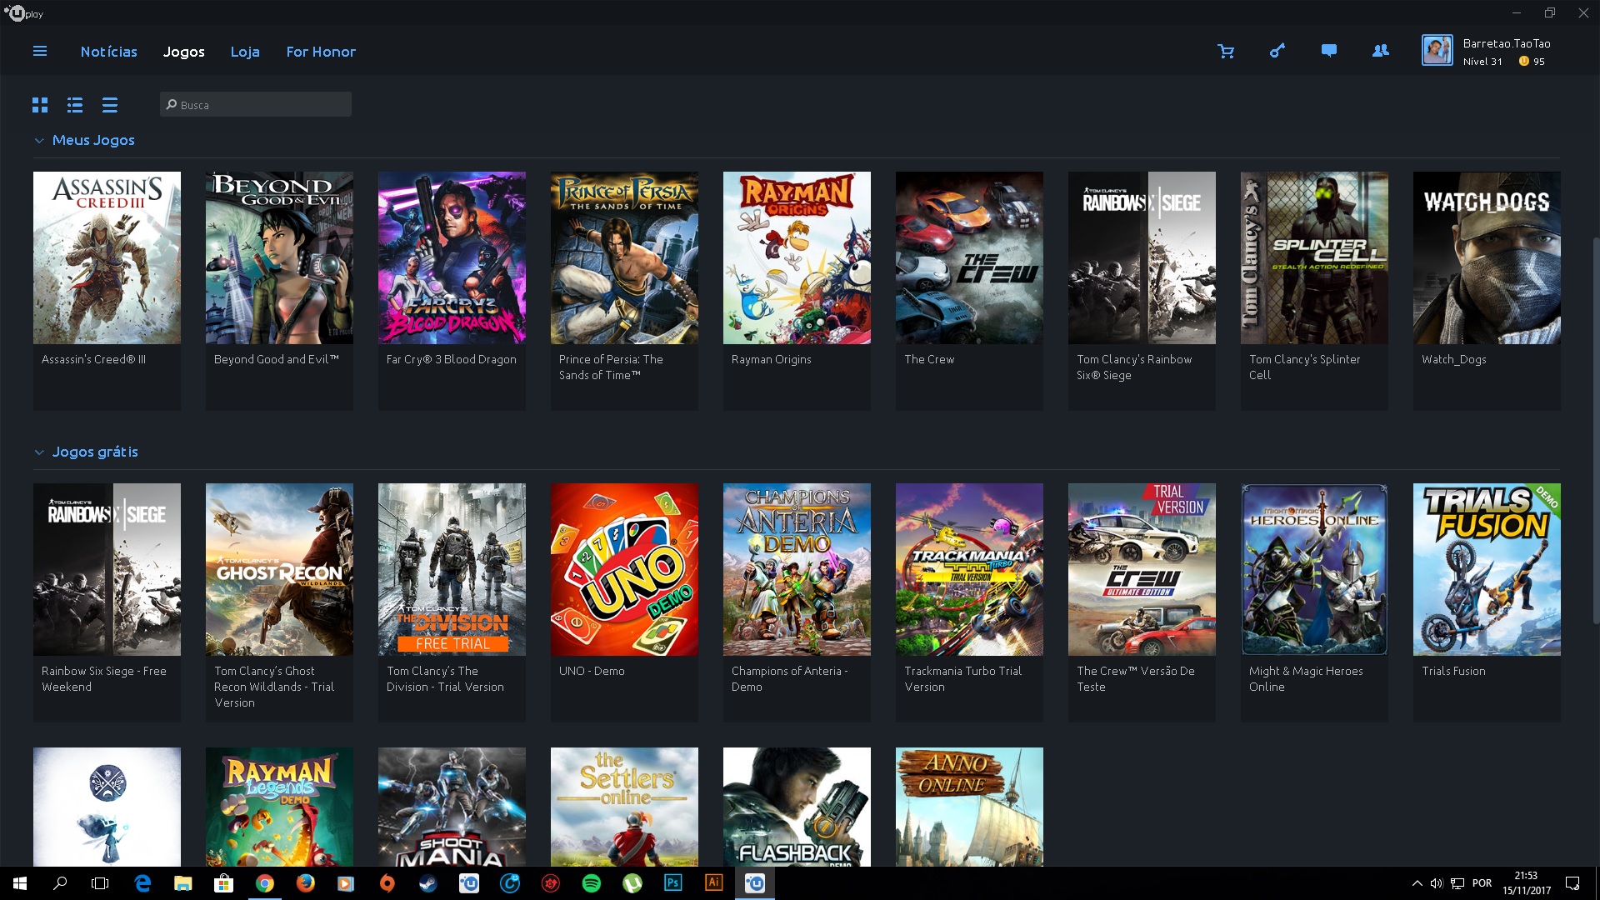Viewport: 1600px width, 900px height.
Task: Select the Trackmania Turbo trial cover
Action: coord(969,569)
